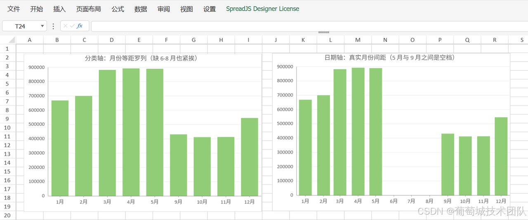Viewport: 528px width, 220px height.
Task: Select column R header
Action: coord(495,40)
